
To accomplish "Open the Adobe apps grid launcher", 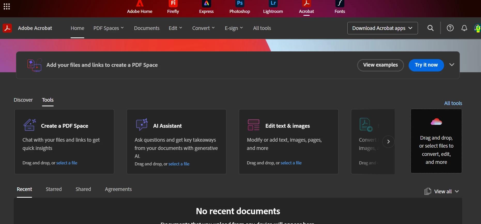I will (x=7, y=6).
